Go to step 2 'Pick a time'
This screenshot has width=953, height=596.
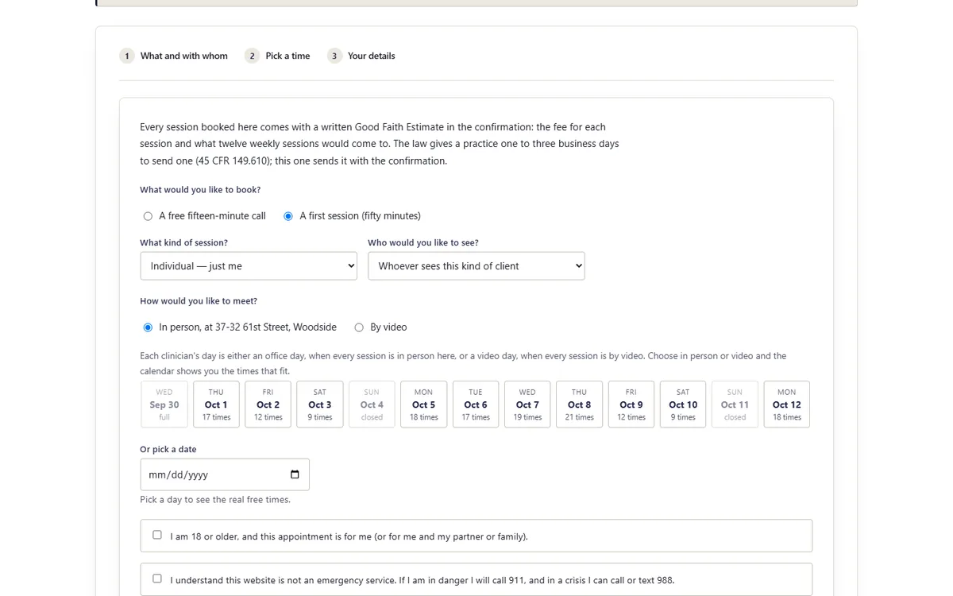[277, 56]
